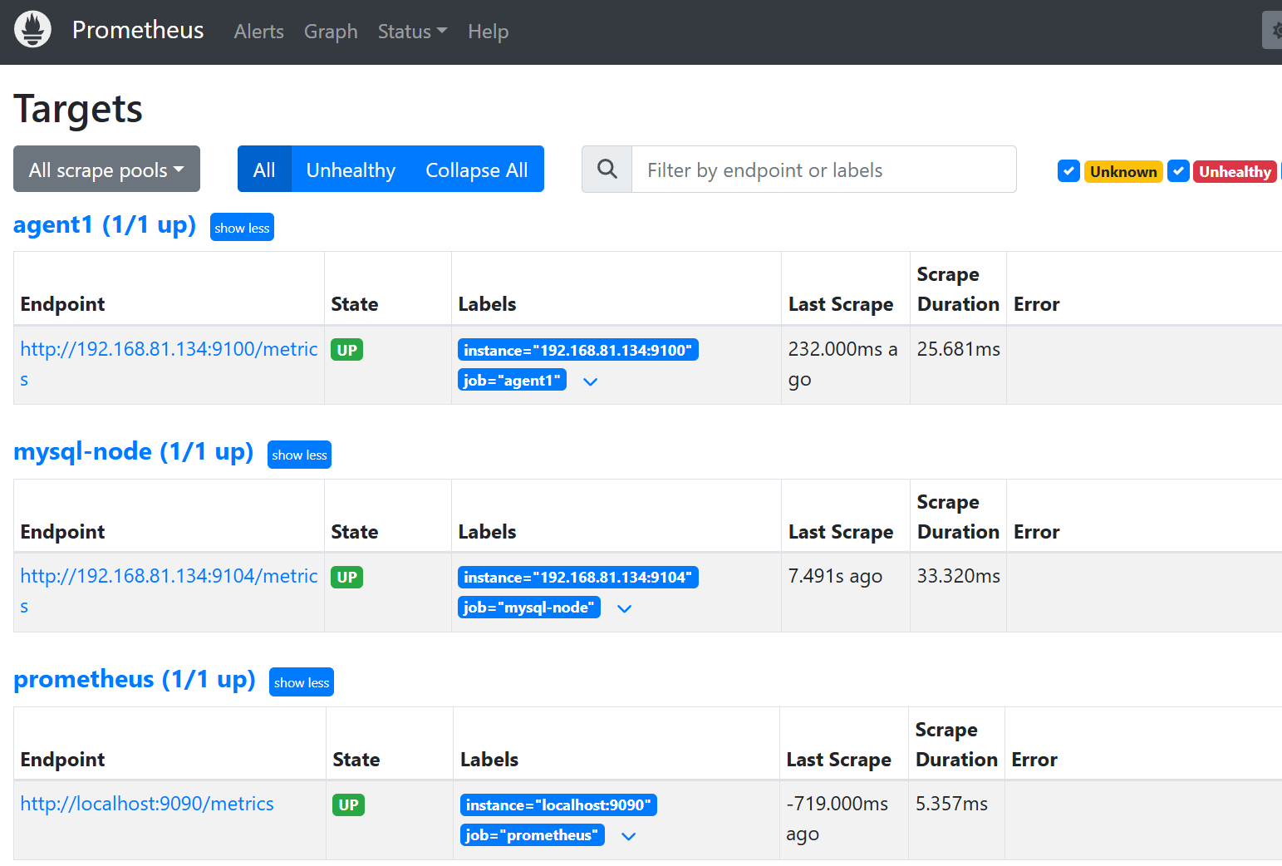This screenshot has width=1282, height=866.
Task: Click the Prometheus flame logo icon
Action: pos(33,30)
